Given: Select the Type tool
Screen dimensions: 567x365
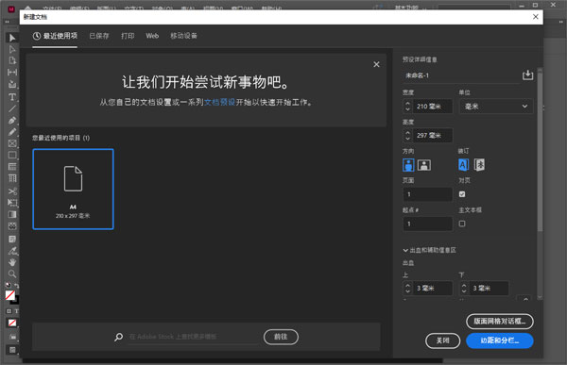Looking at the screenshot, I should click(12, 97).
